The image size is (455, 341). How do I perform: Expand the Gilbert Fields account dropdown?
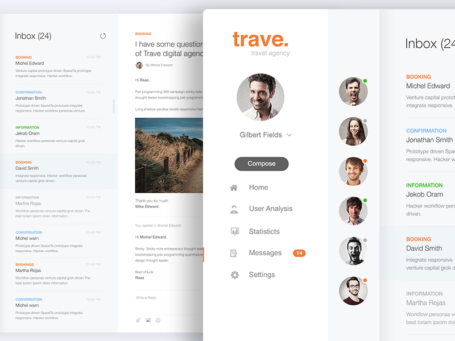(289, 135)
